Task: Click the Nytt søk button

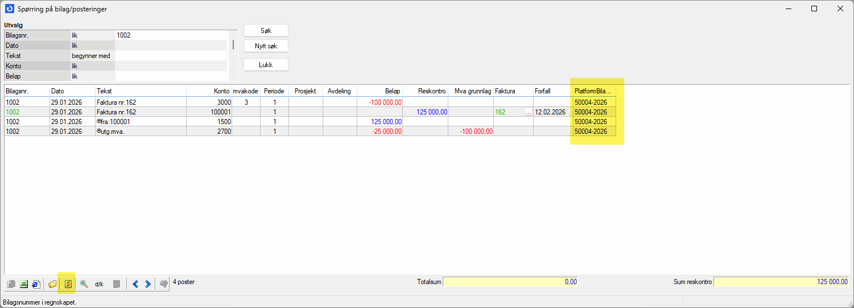Action: point(266,46)
